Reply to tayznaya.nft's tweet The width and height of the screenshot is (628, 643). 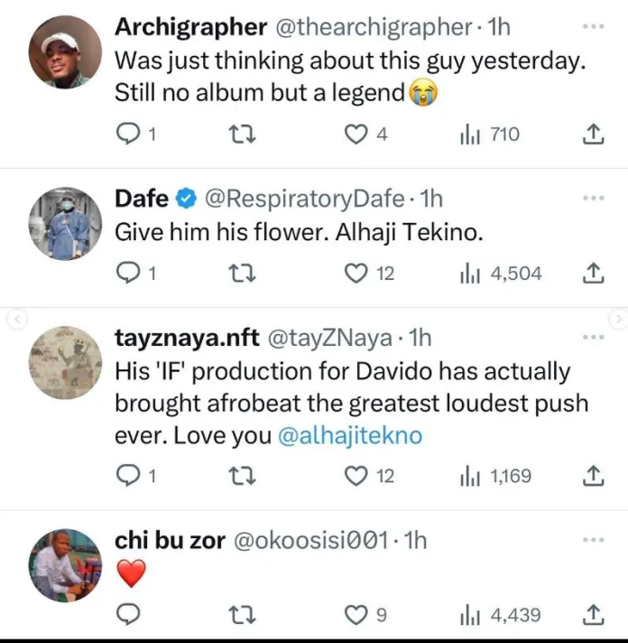point(132,475)
